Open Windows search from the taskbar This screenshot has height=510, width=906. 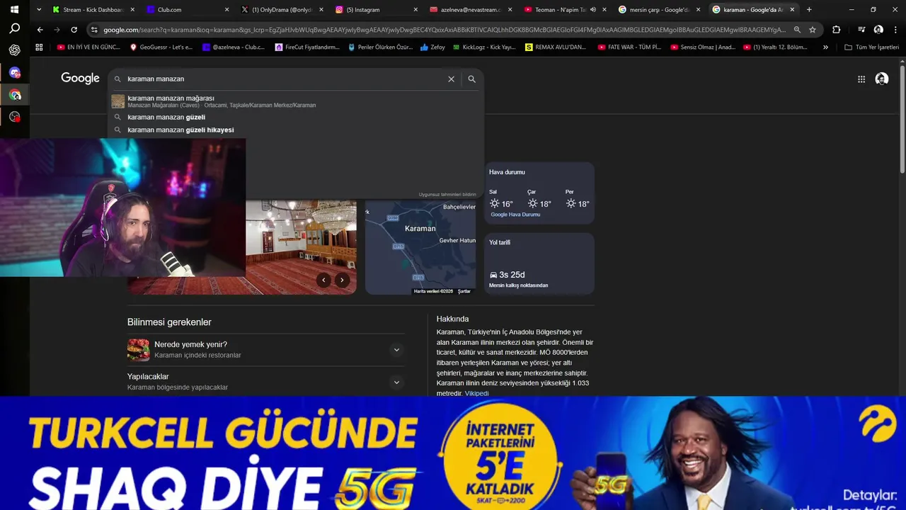[x=14, y=28]
